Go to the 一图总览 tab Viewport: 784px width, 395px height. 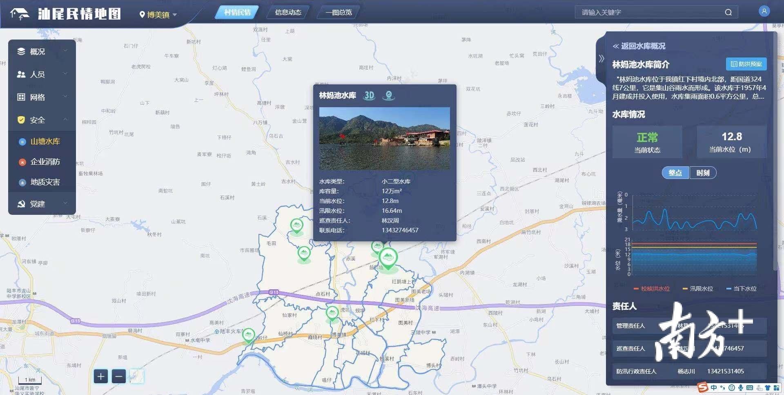(339, 12)
